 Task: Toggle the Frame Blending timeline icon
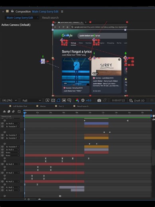tap(9, 111)
